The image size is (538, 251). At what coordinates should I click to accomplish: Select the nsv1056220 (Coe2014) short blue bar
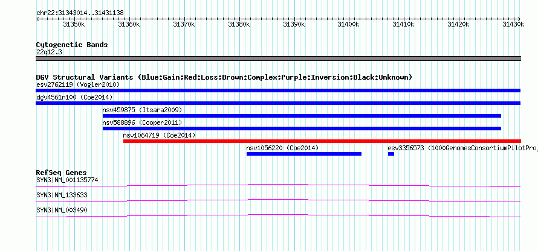[304, 154]
